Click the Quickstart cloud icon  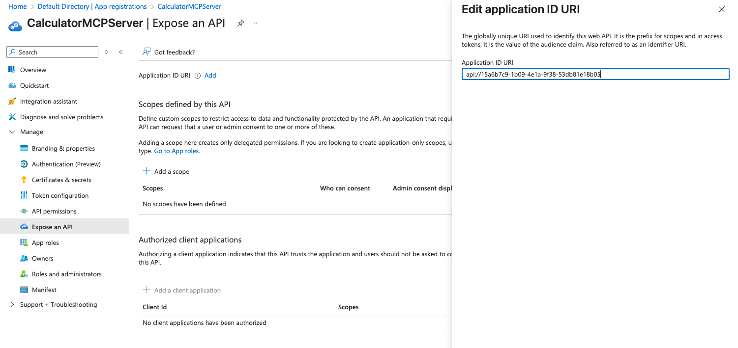point(12,85)
